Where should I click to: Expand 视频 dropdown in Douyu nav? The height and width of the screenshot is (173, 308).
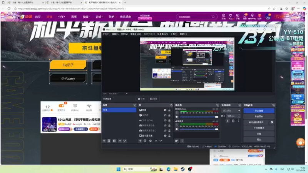86,17
